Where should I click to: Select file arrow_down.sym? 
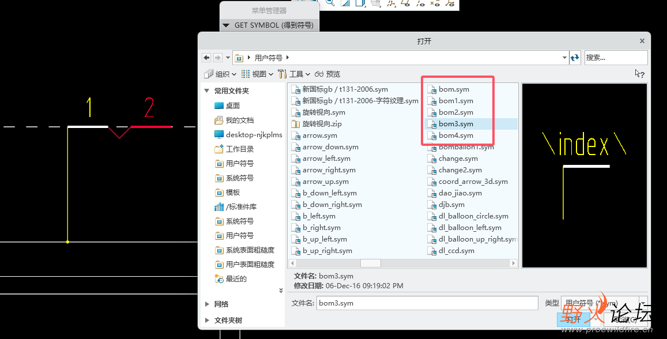[x=325, y=147]
